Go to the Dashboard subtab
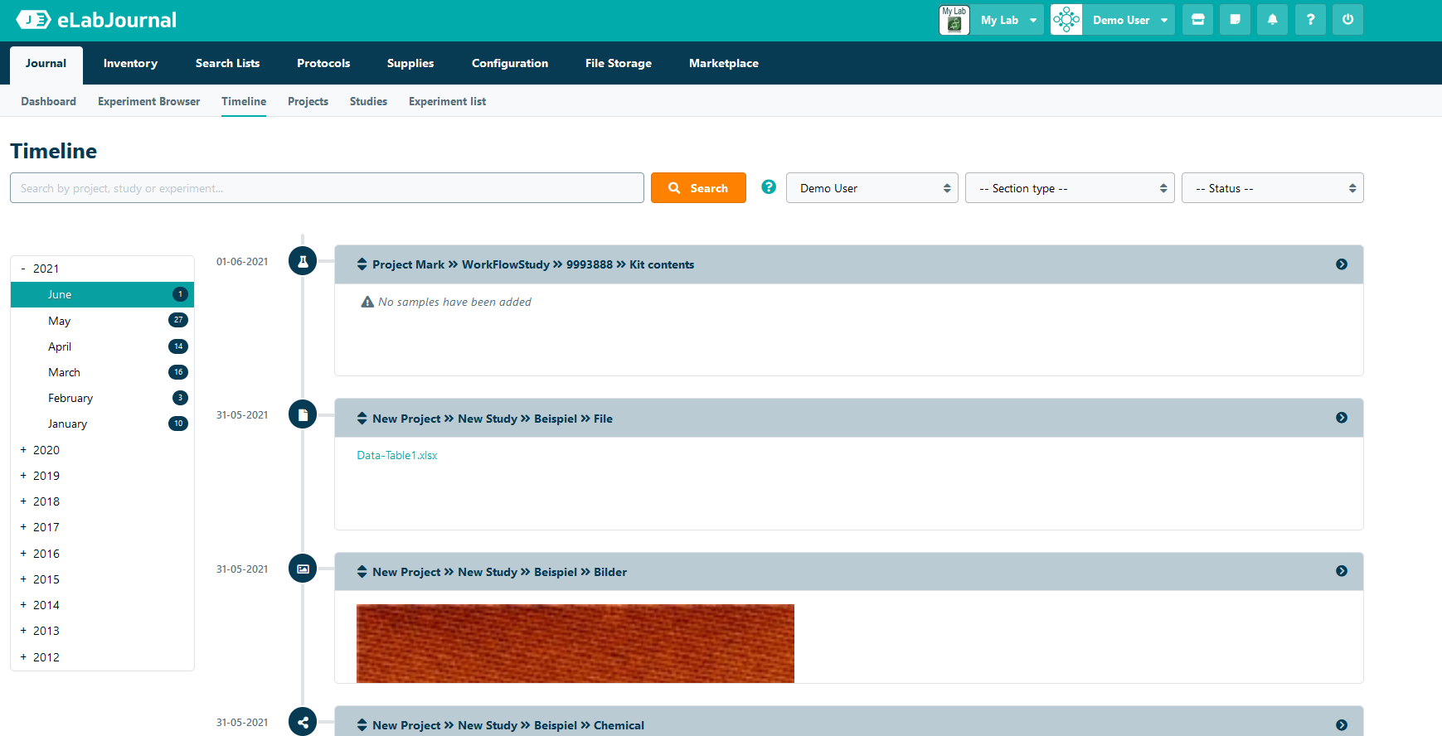The width and height of the screenshot is (1442, 736). coord(49,101)
